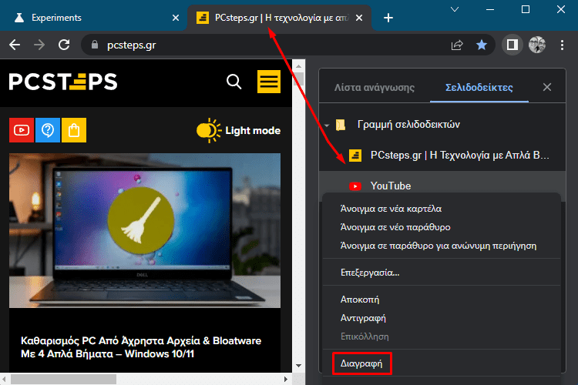
Task: Click the blue help question icon
Action: (48, 130)
